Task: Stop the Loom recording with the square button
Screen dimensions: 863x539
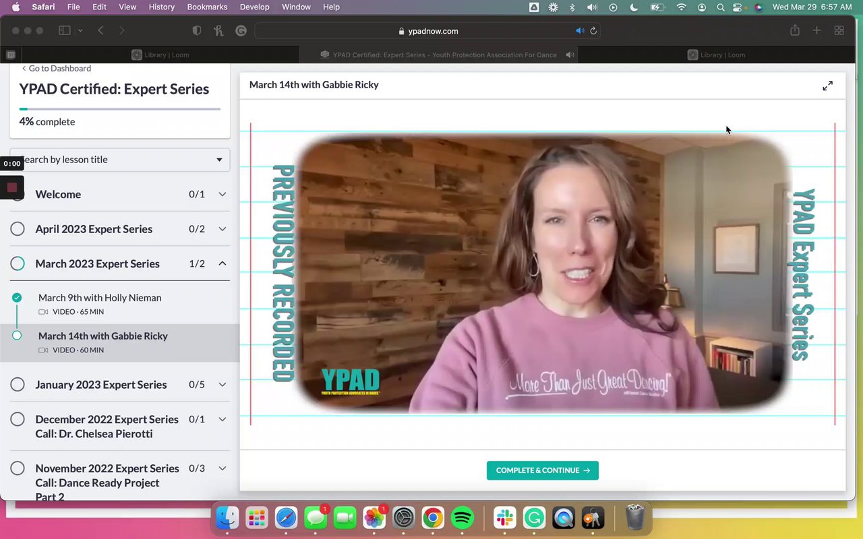Action: pyautogui.click(x=11, y=187)
